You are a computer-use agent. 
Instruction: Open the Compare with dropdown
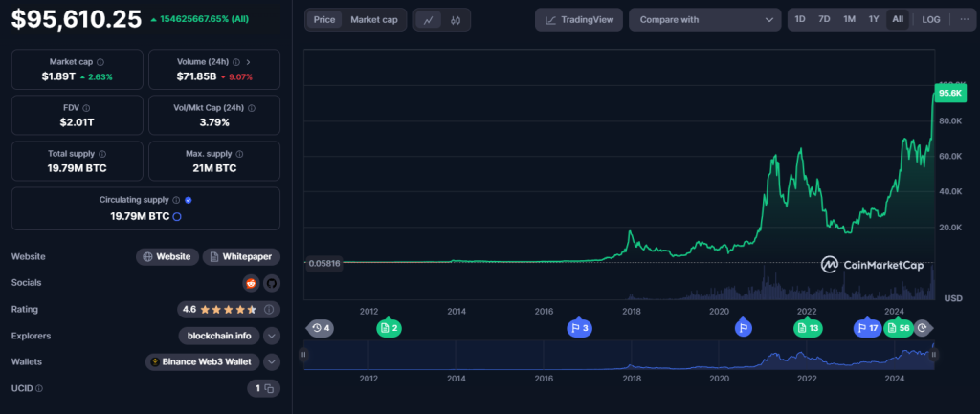pyautogui.click(x=705, y=20)
